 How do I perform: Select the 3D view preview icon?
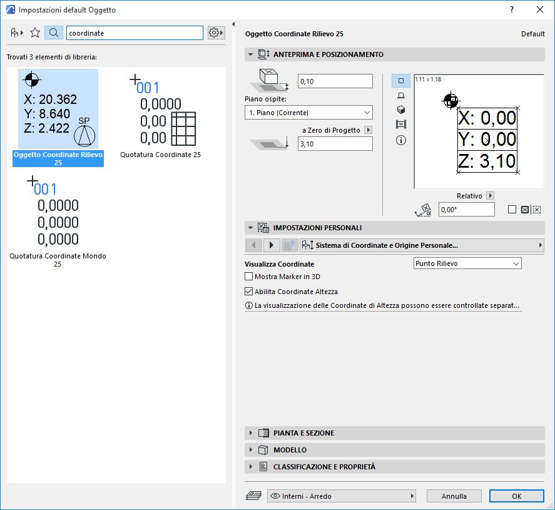click(401, 110)
